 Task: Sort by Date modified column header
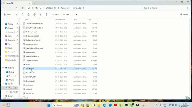tap(60, 19)
